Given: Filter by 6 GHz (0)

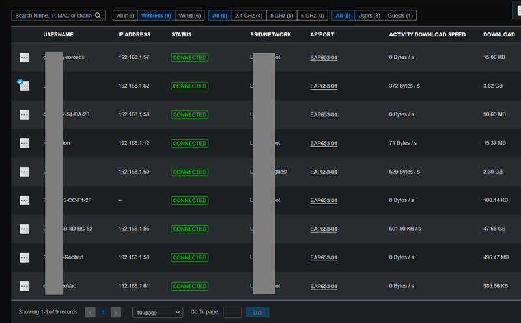Looking at the screenshot, I should tap(313, 15).
